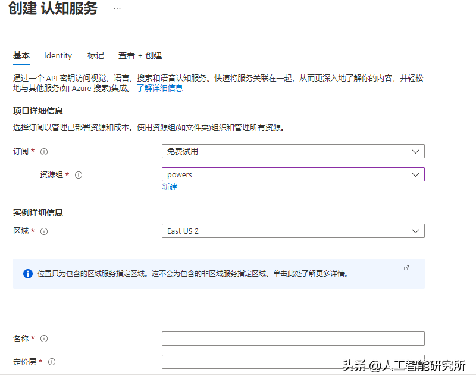The width and height of the screenshot is (476, 382).
Task: Click the 定价层 input box
Action: pyautogui.click(x=293, y=361)
